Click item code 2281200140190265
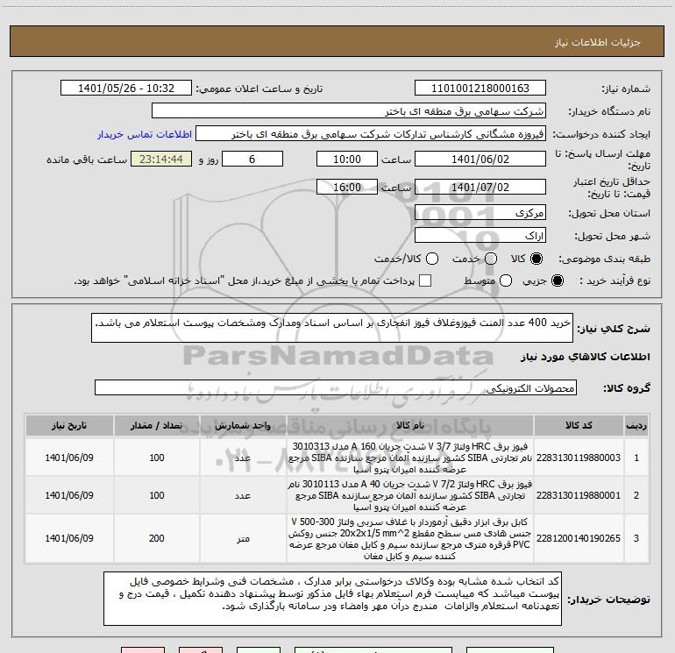The height and width of the screenshot is (653, 675). coord(579,538)
